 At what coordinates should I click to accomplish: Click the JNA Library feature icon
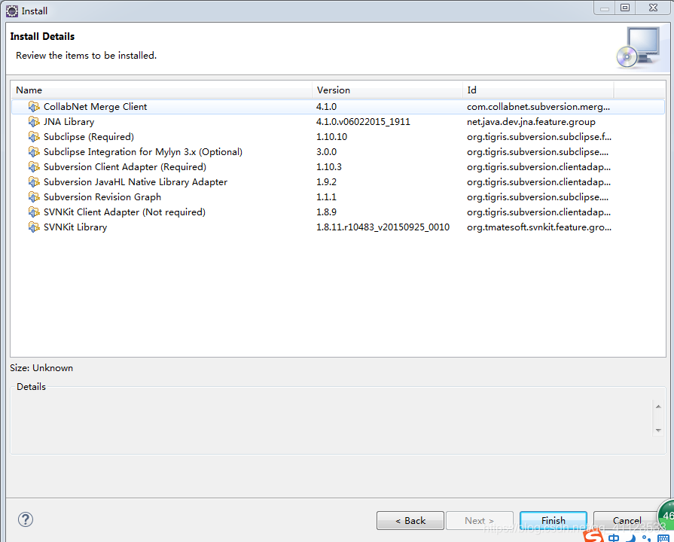click(34, 122)
